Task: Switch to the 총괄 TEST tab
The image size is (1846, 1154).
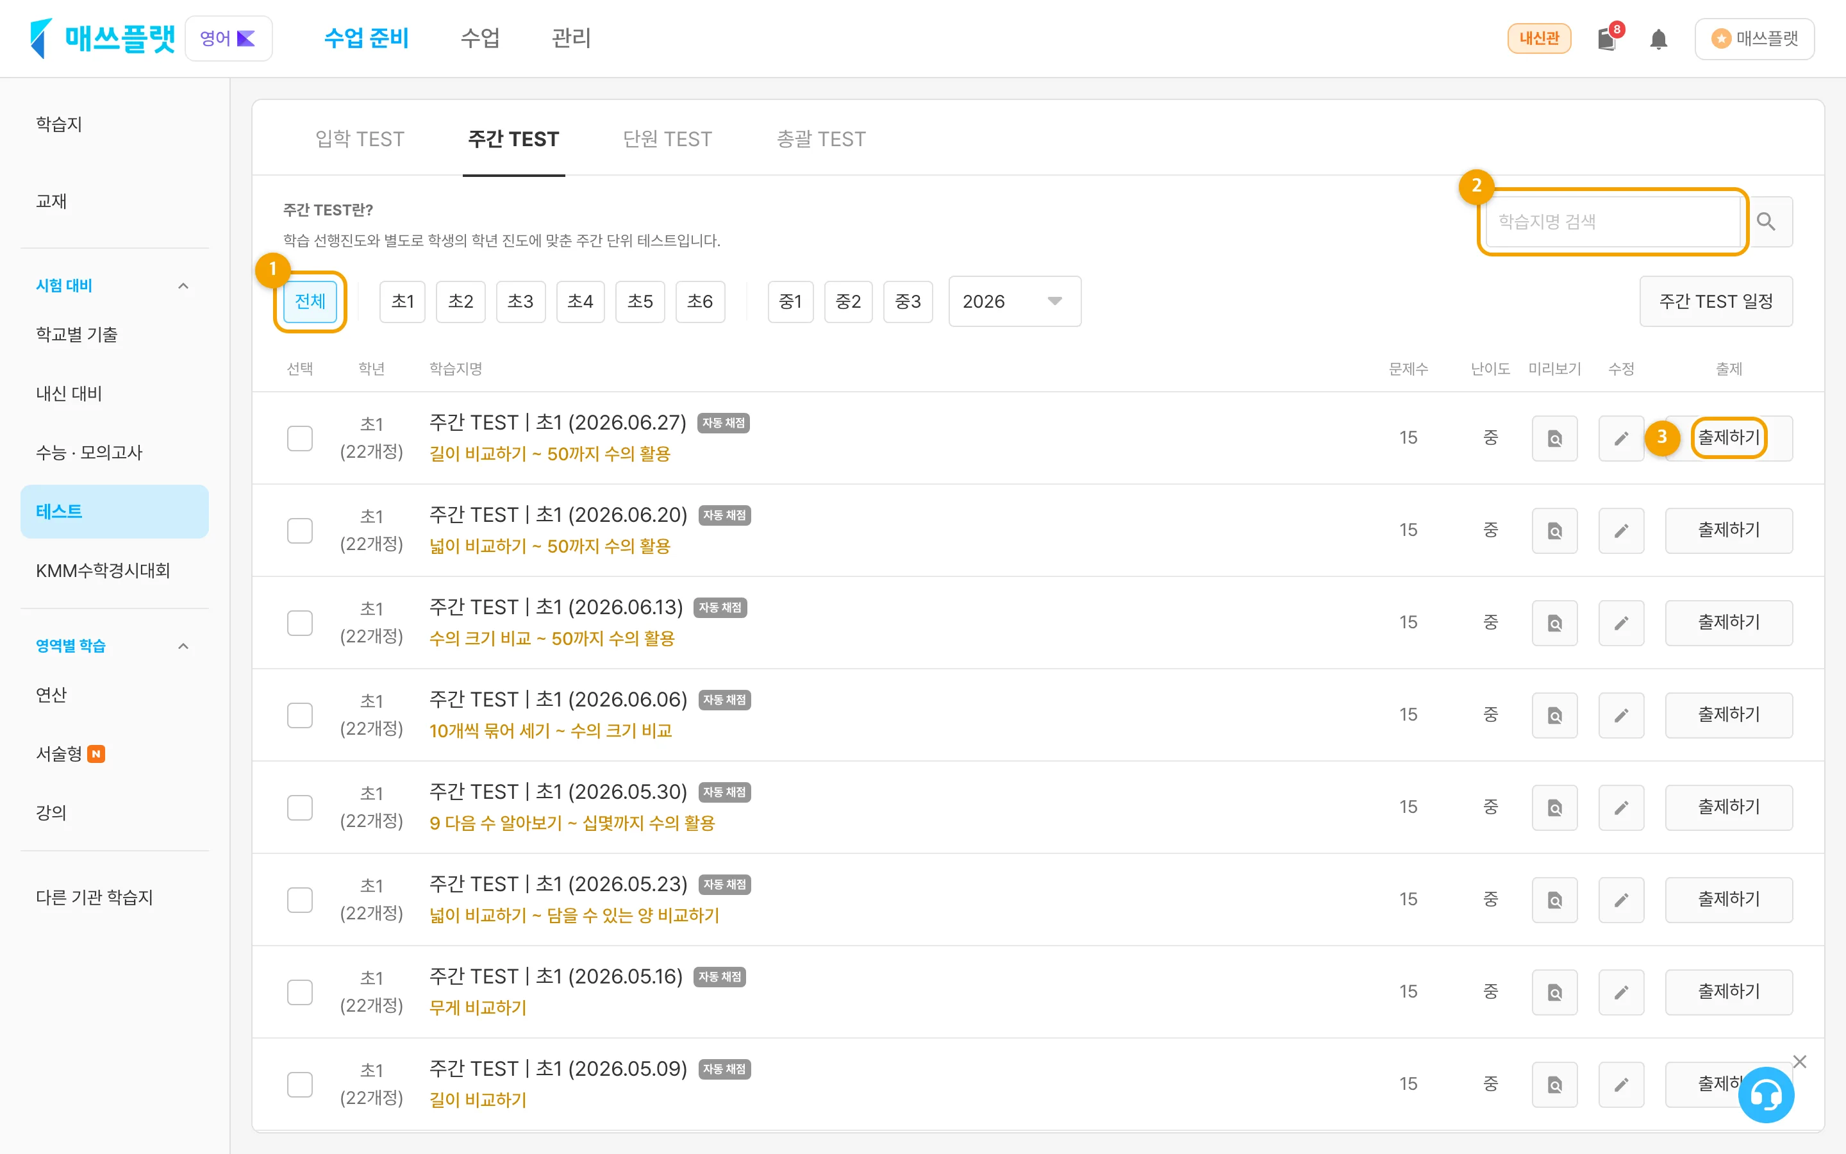Action: click(821, 139)
